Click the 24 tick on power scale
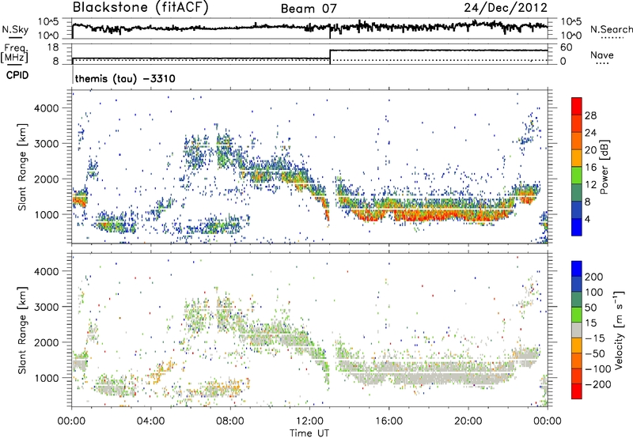The width and height of the screenshot is (633, 438). (590, 133)
